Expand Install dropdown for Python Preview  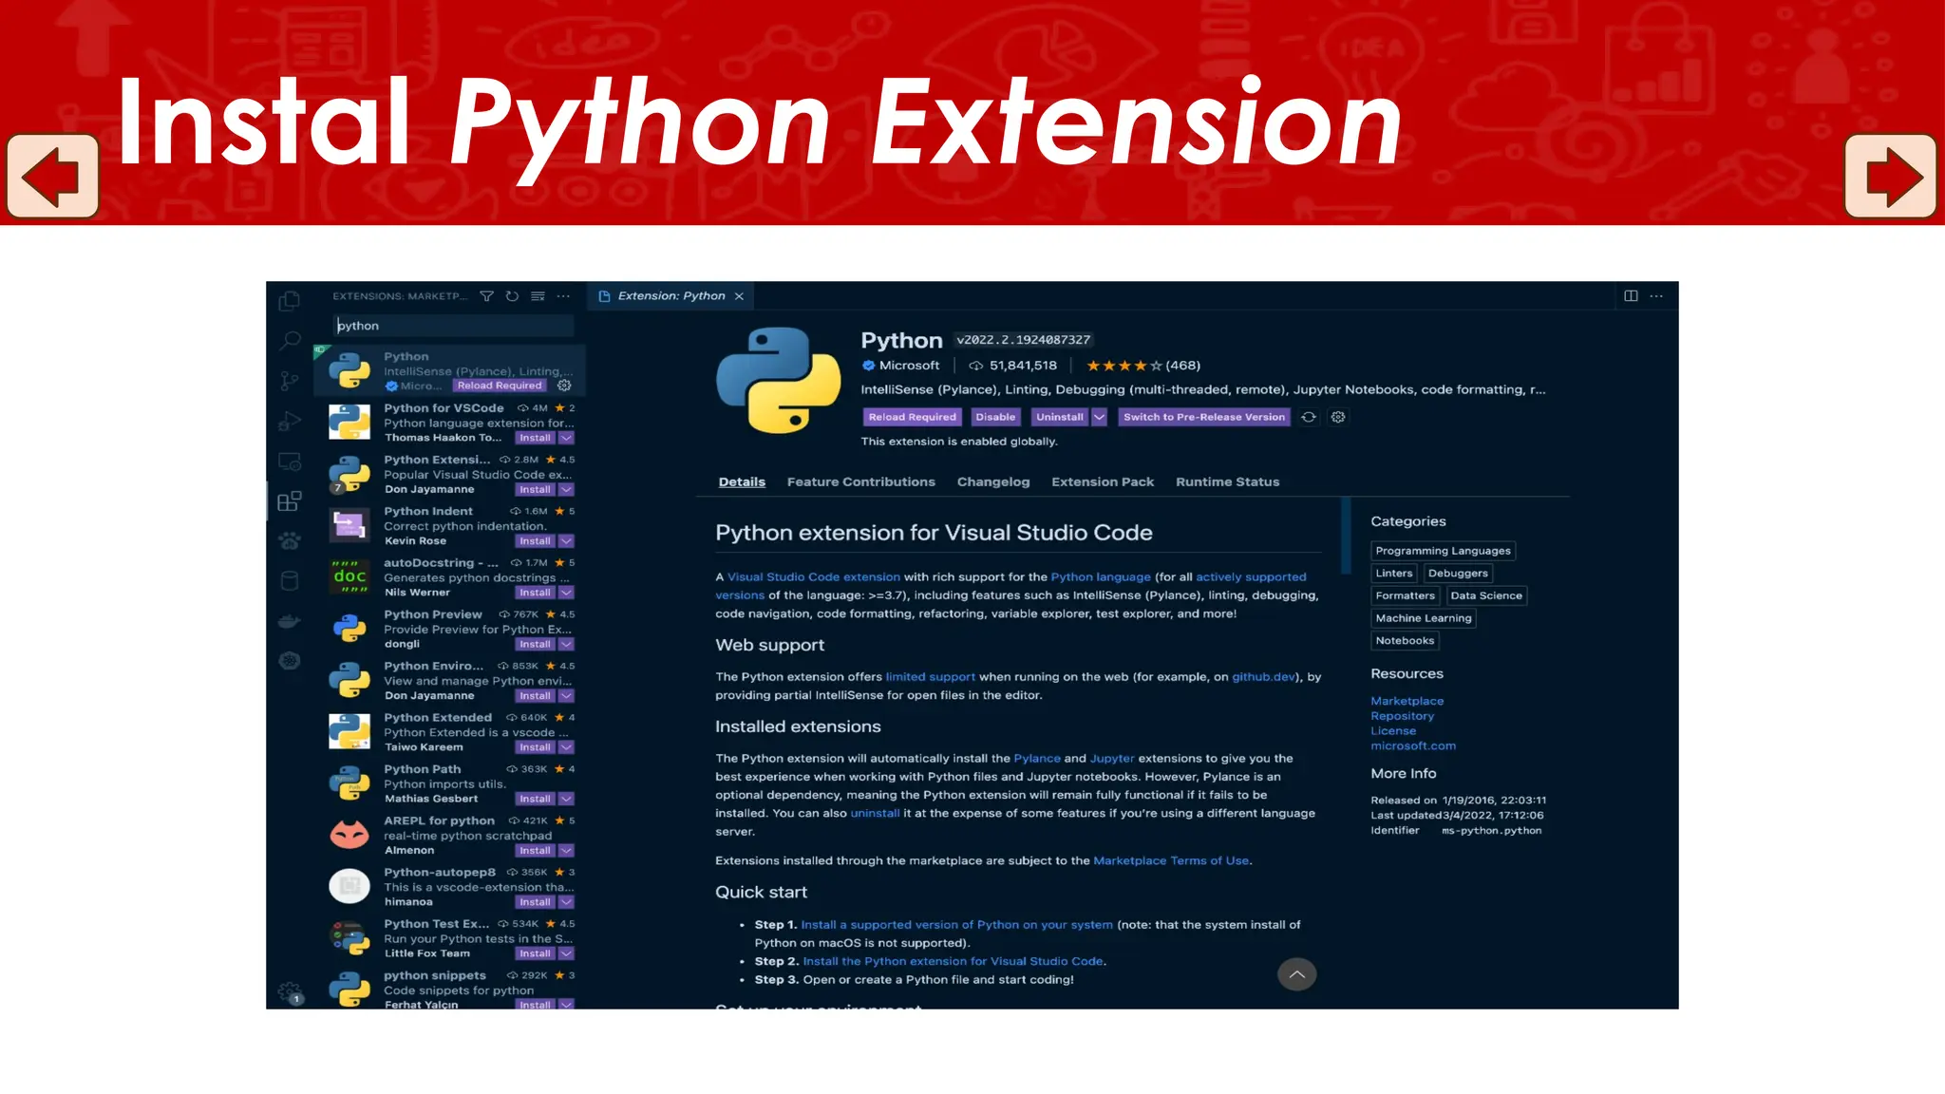566,644
